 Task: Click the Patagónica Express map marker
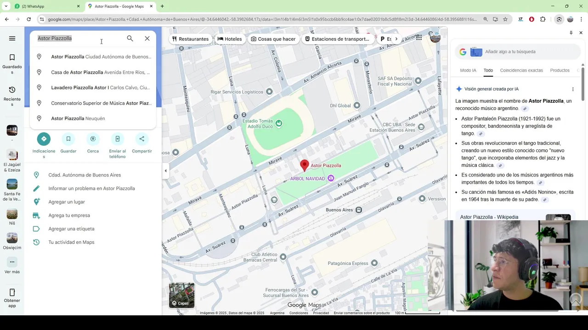(x=374, y=263)
